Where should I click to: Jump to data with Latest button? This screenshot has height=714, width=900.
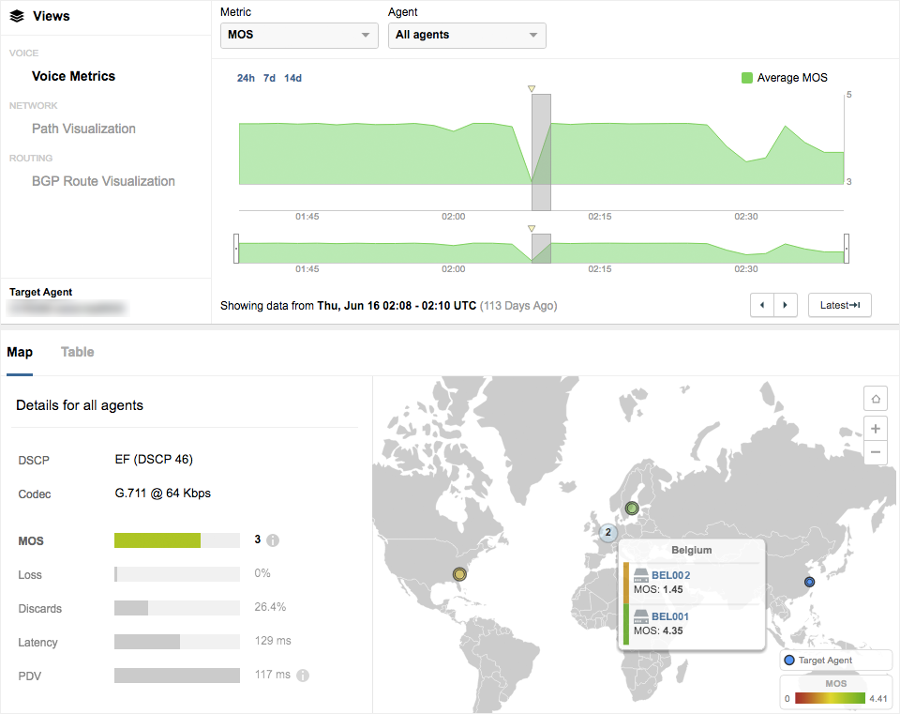(839, 305)
